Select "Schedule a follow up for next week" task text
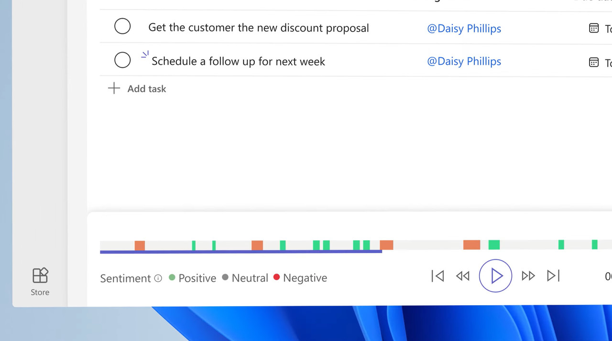Screen dimensions: 612x341 pos(238,62)
